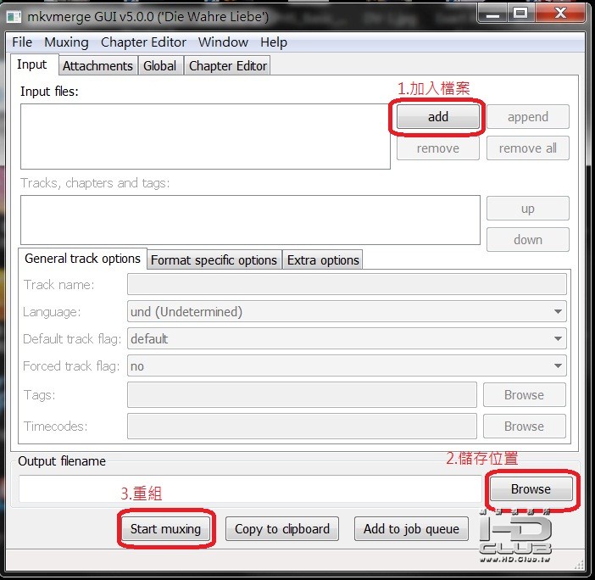Switch to Extra options tab
Viewport: 595px width, 580px height.
tap(323, 260)
